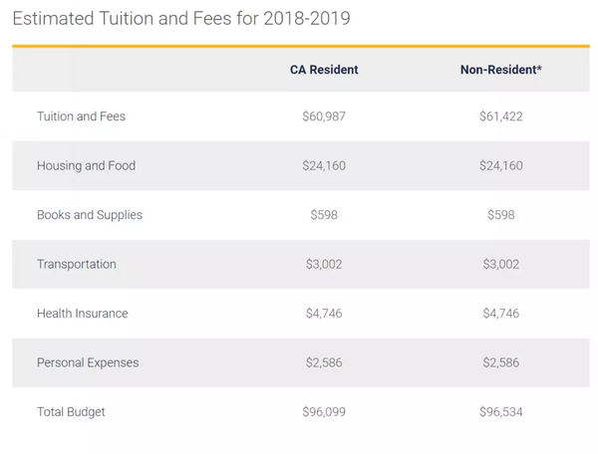Click the Books and Supplies row label
The image size is (598, 454).
pos(90,215)
